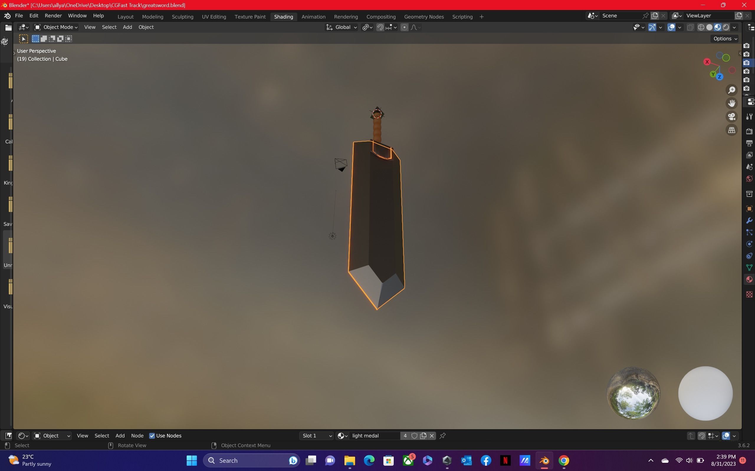Screen dimensions: 755x471
Task: Open the Render menu
Action: [x=53, y=16]
